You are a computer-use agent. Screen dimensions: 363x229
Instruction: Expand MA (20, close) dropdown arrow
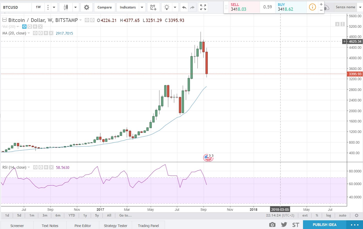pos(29,33)
